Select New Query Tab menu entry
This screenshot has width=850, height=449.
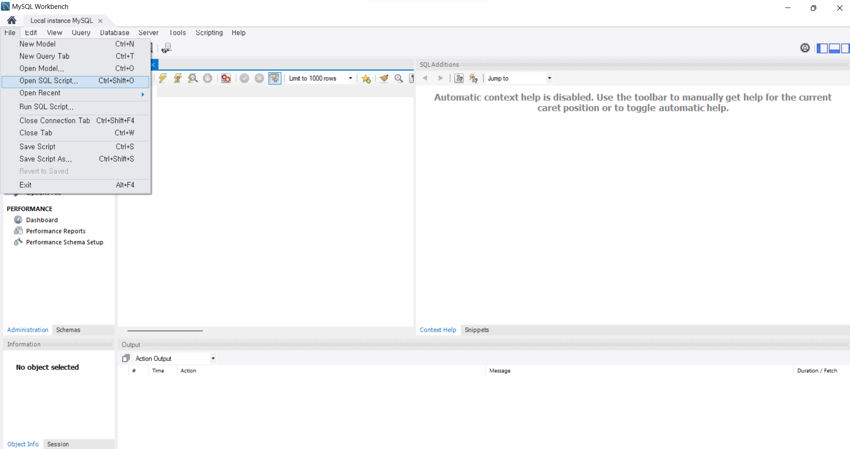pos(76,56)
